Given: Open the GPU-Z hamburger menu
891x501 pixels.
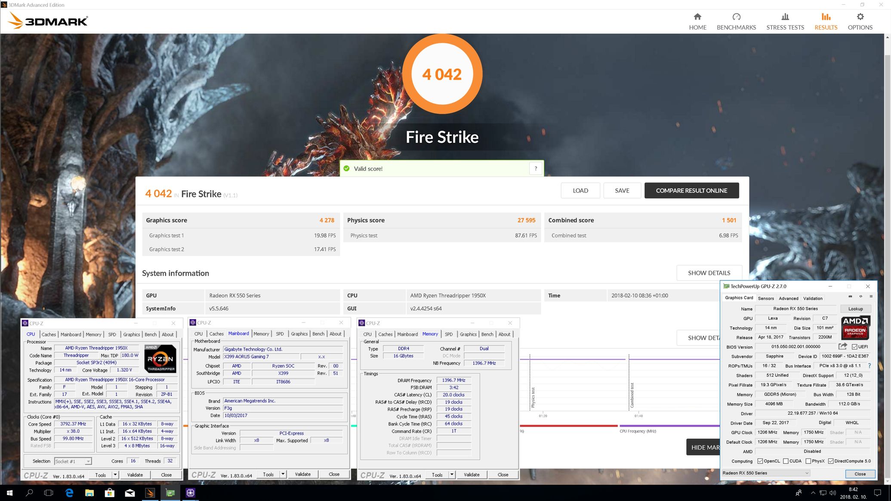Looking at the screenshot, I should pyautogui.click(x=871, y=296).
